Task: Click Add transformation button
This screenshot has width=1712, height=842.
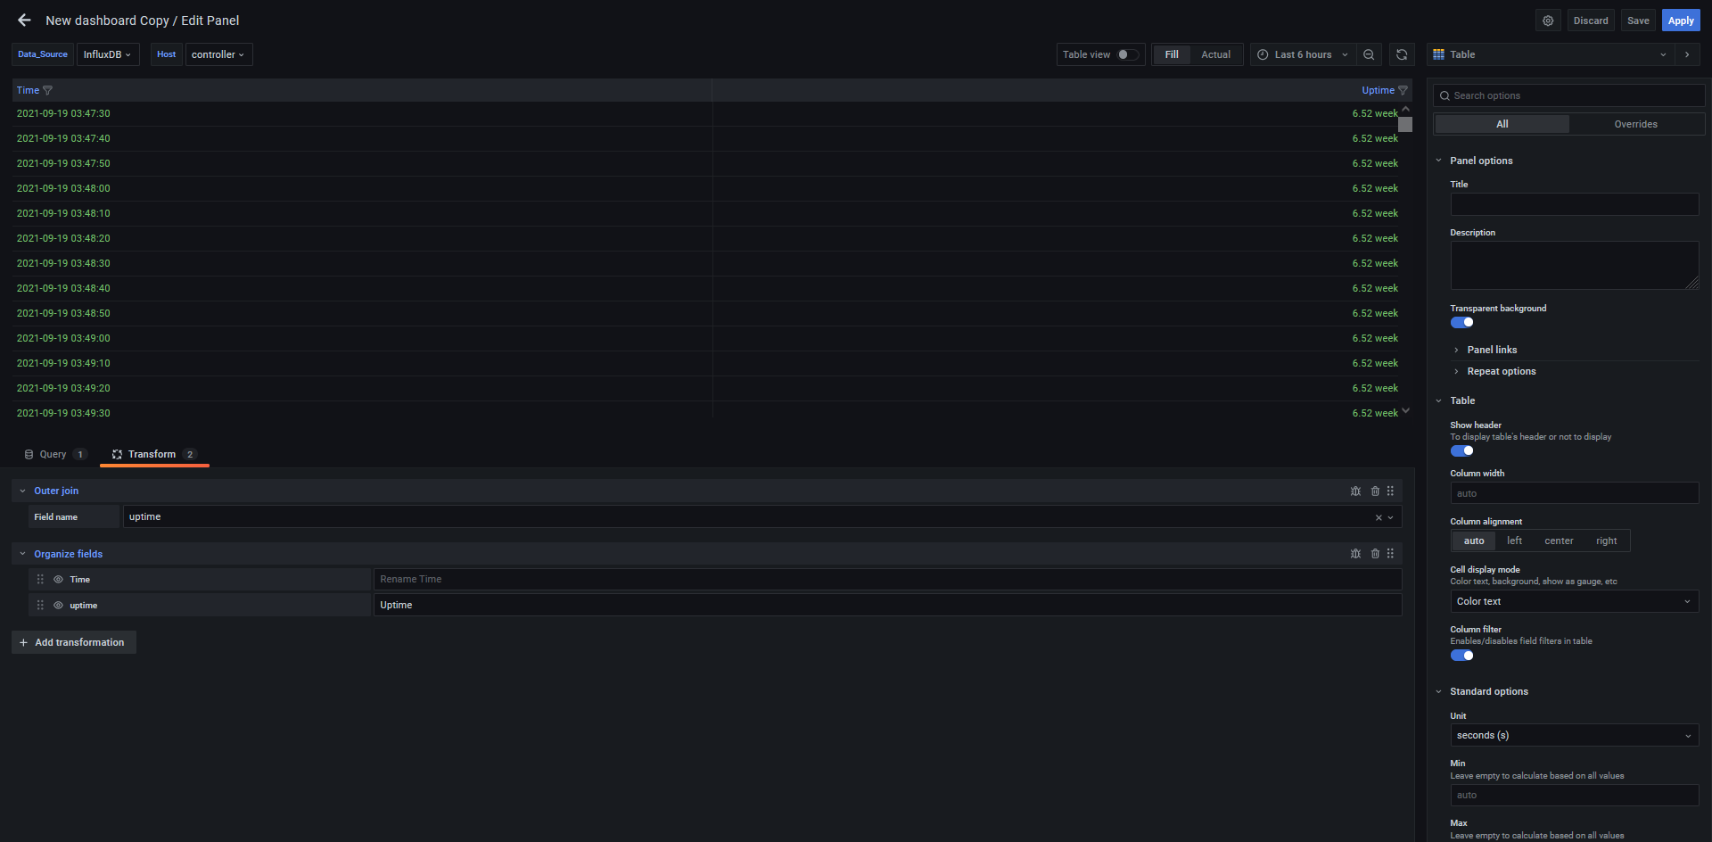Action: coord(74,642)
